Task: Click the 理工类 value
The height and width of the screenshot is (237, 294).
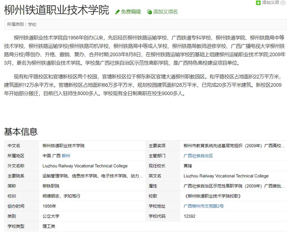Action: coord(49,226)
